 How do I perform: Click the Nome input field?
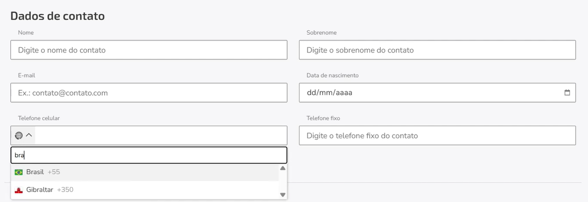click(x=149, y=50)
